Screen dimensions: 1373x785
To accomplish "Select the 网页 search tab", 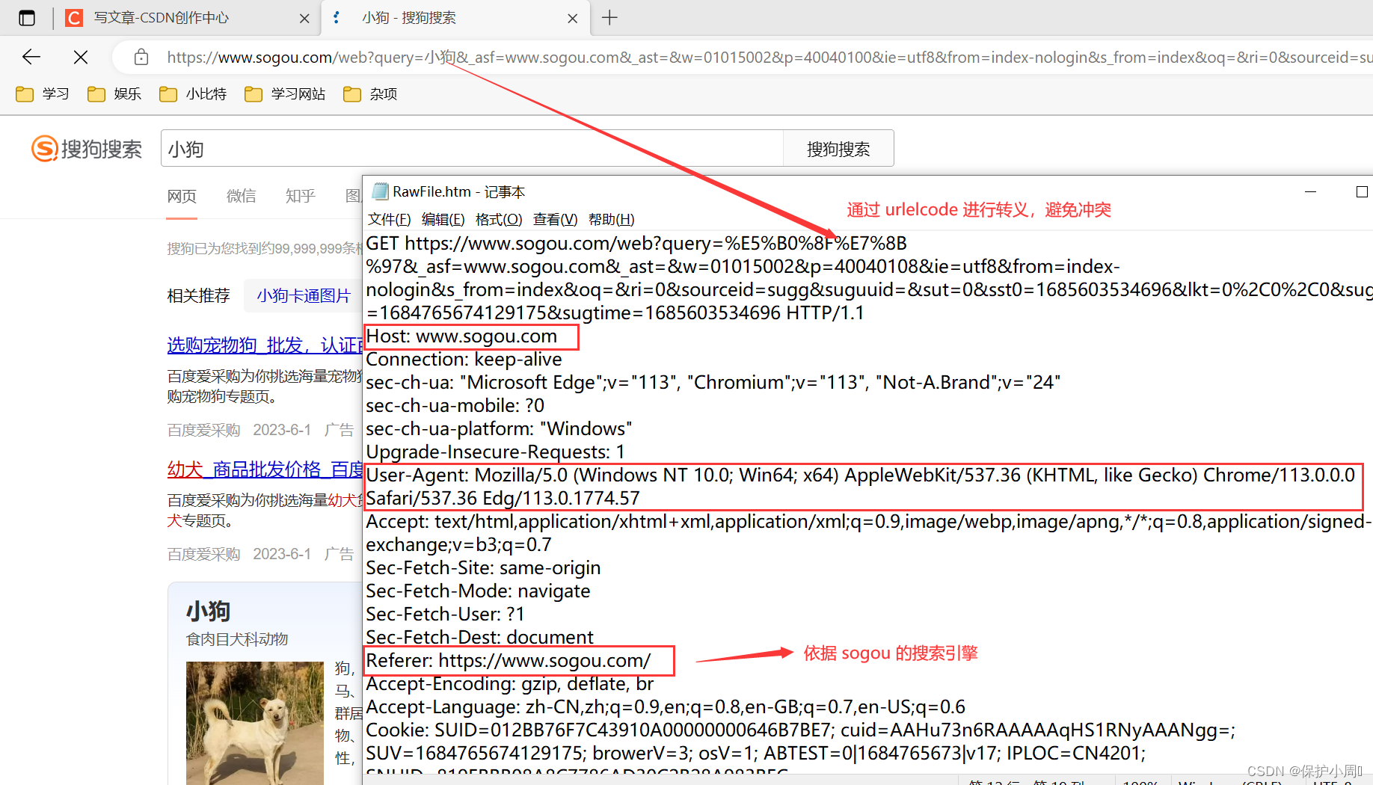I will point(182,197).
